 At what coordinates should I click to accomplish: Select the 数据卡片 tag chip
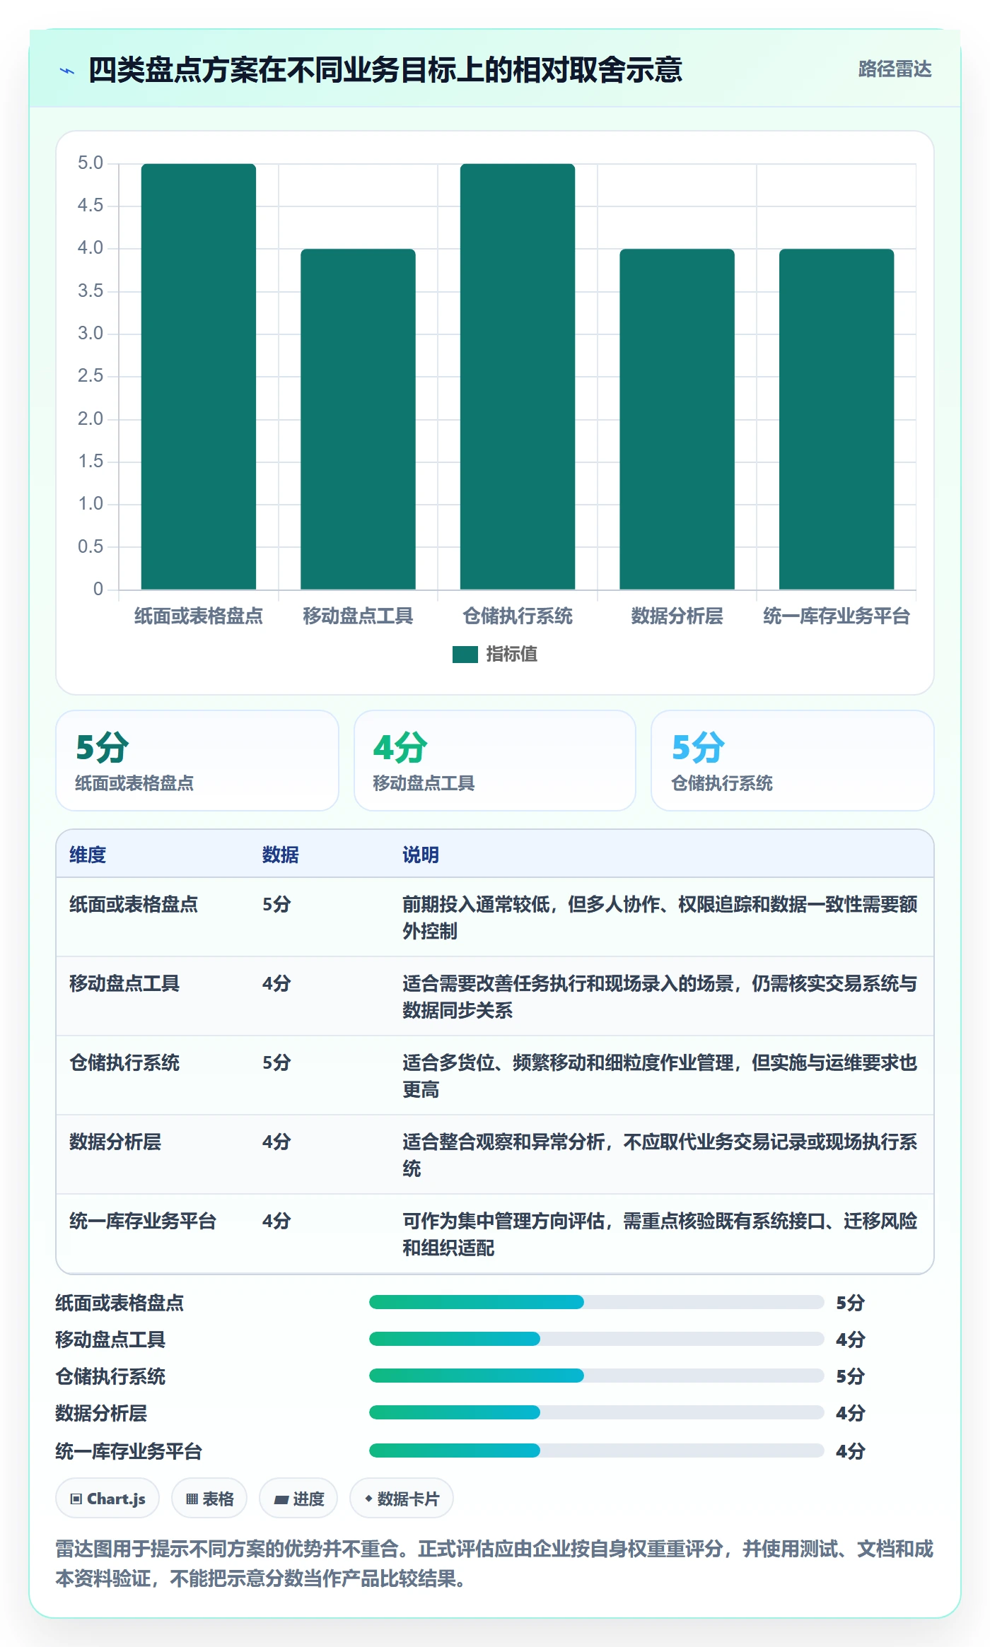[402, 1499]
